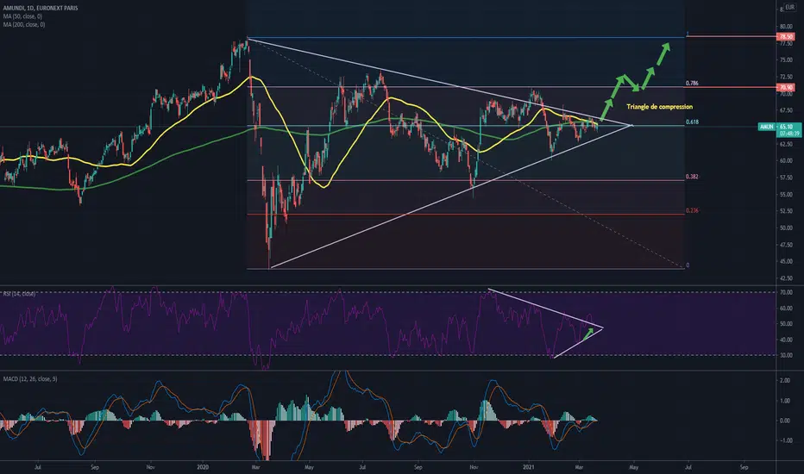The height and width of the screenshot is (474, 804).
Task: Click 72.50 on the price scale
Action: 786,77
